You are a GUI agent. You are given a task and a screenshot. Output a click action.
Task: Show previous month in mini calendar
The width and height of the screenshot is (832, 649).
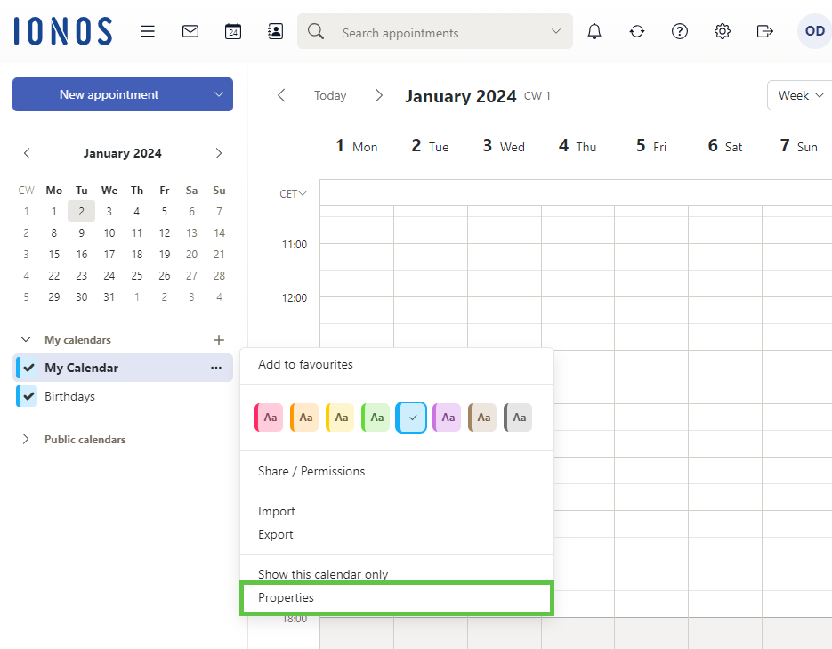click(x=27, y=153)
